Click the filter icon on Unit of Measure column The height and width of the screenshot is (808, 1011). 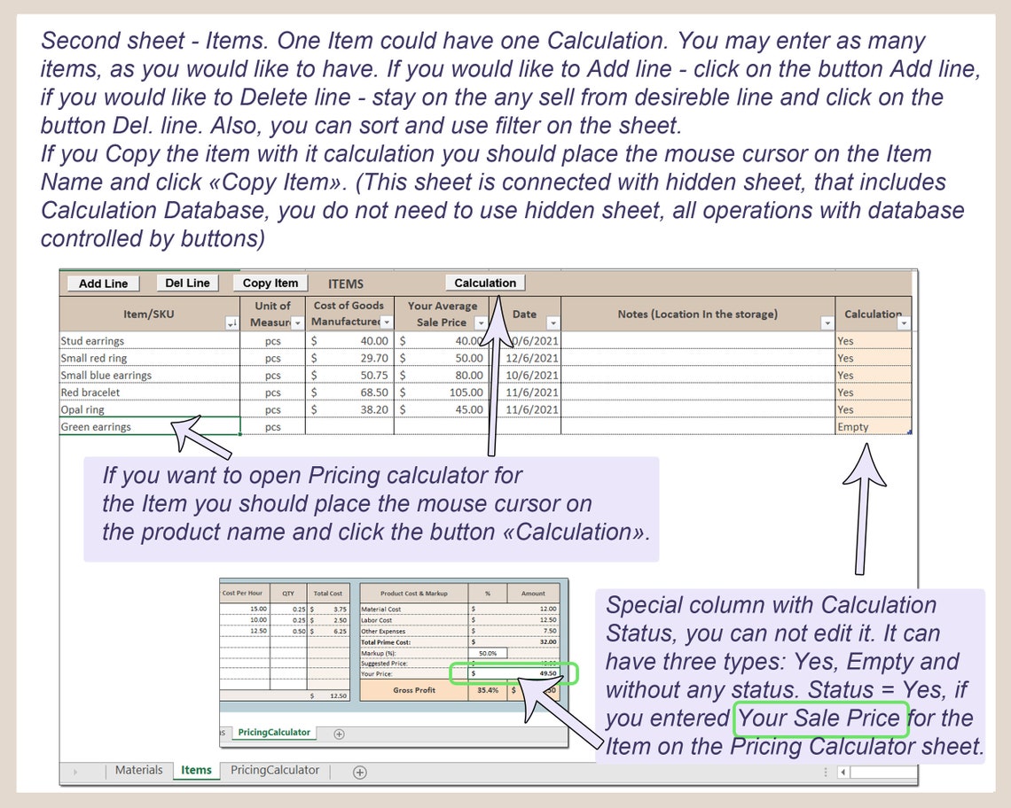tap(298, 324)
